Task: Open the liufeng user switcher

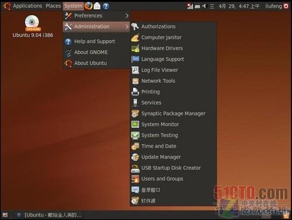Action: [x=273, y=6]
